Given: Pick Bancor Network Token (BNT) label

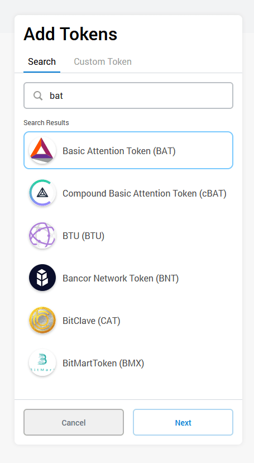Looking at the screenshot, I should (x=121, y=278).
